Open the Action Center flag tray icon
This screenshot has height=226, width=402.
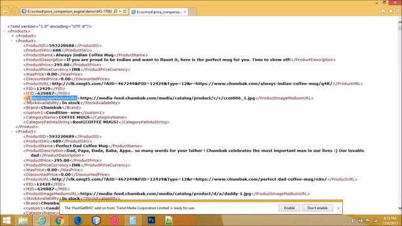coord(367,220)
